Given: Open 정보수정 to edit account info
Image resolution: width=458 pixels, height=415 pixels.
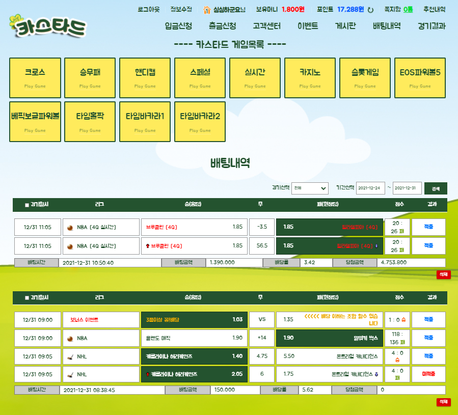Looking at the screenshot, I should pos(181,9).
